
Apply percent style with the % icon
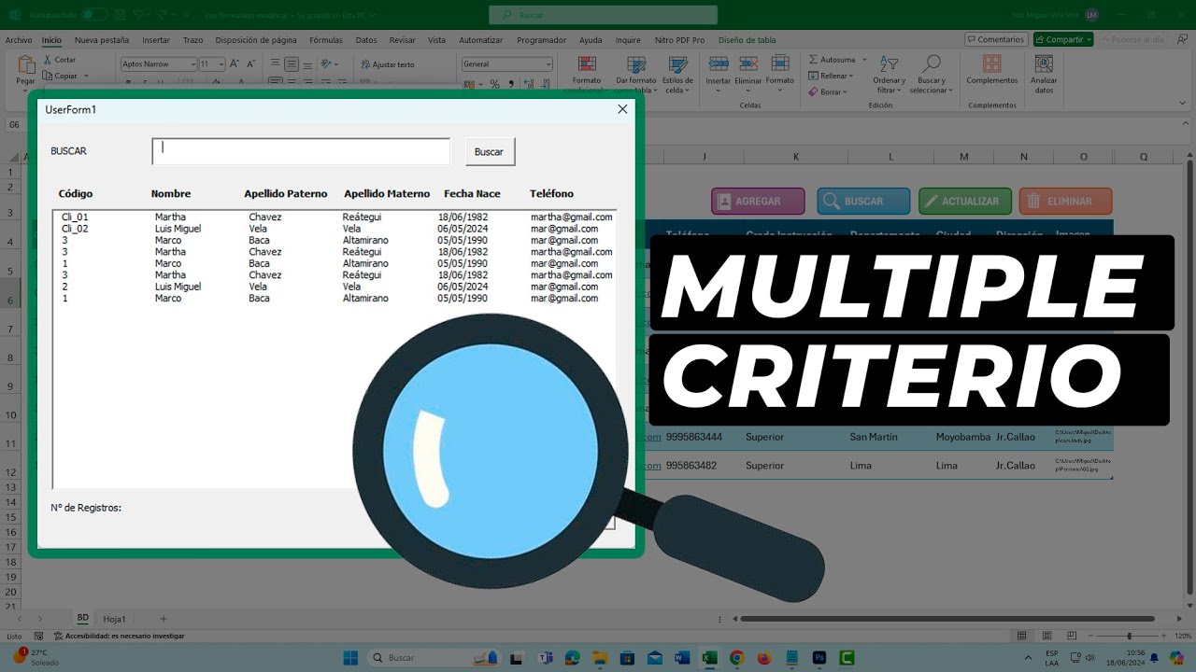tap(494, 84)
